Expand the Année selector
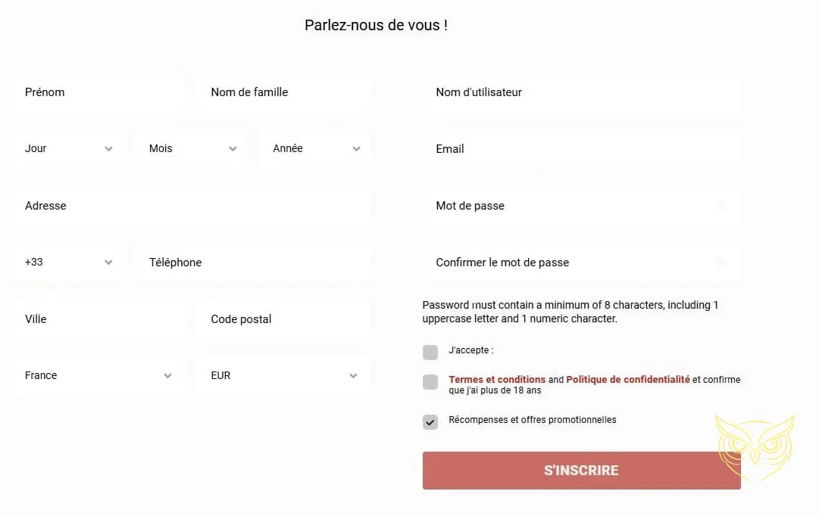The height and width of the screenshot is (516, 819). click(x=356, y=148)
